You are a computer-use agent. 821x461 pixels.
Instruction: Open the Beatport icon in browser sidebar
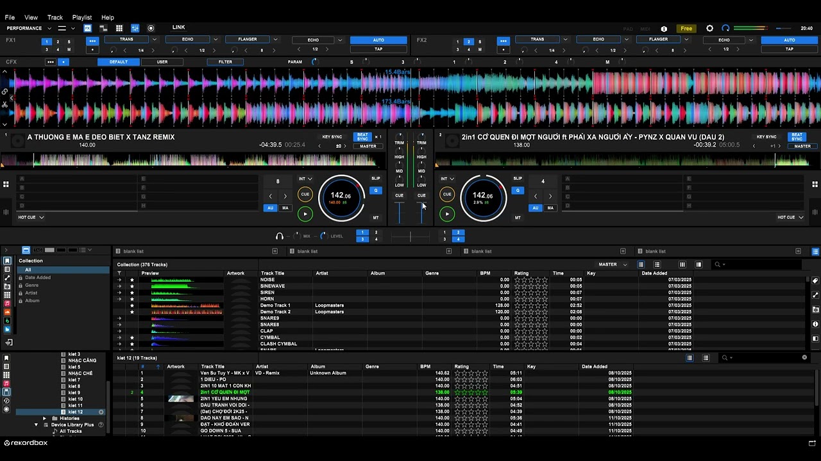coord(7,321)
